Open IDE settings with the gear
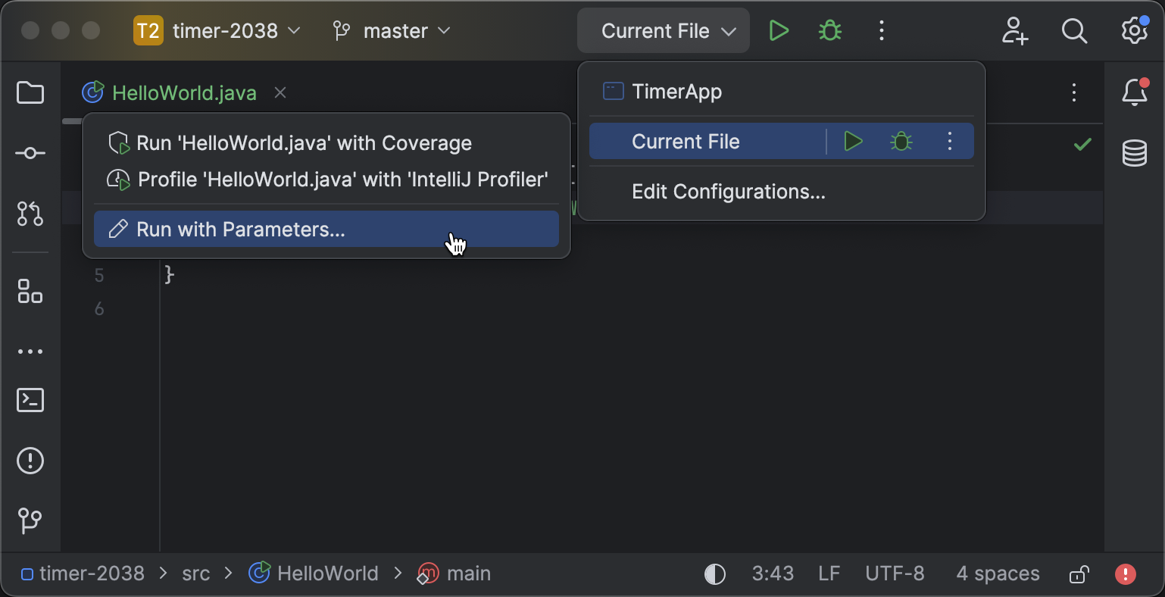Screen dimensions: 1165x597 pyautogui.click(x=1134, y=30)
